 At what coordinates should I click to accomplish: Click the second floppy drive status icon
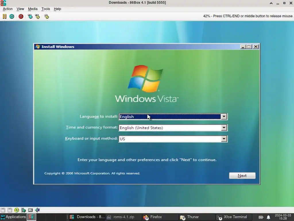(10, 210)
